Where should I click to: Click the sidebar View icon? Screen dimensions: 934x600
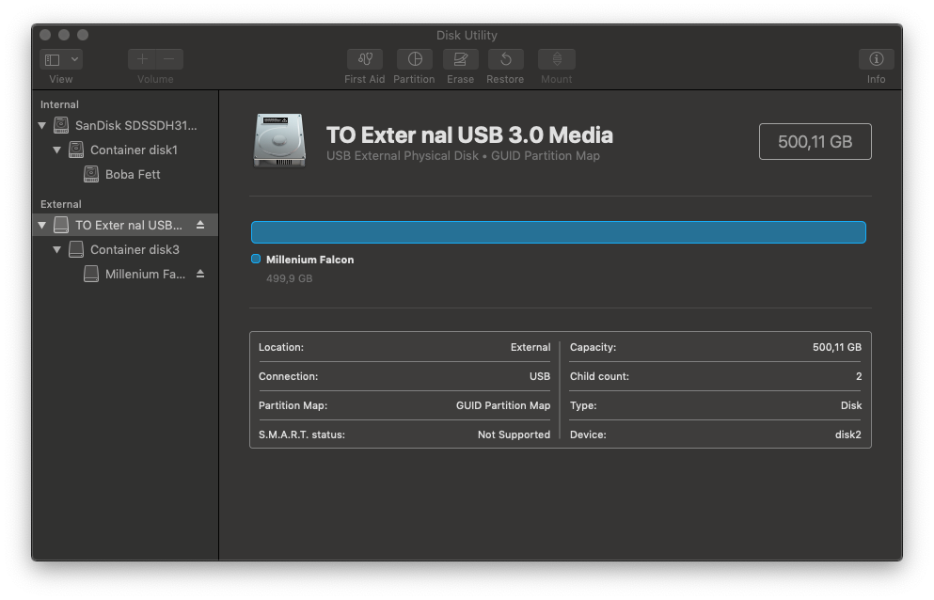click(53, 59)
